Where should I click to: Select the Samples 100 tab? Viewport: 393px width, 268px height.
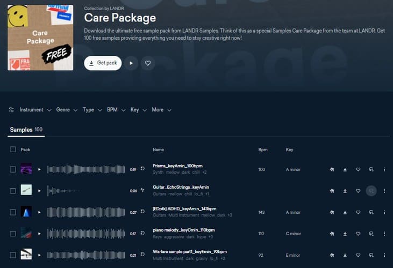[x=26, y=130]
